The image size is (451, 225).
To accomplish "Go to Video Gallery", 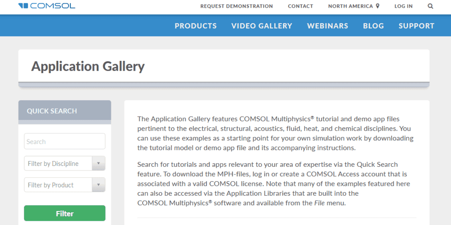I will (262, 26).
